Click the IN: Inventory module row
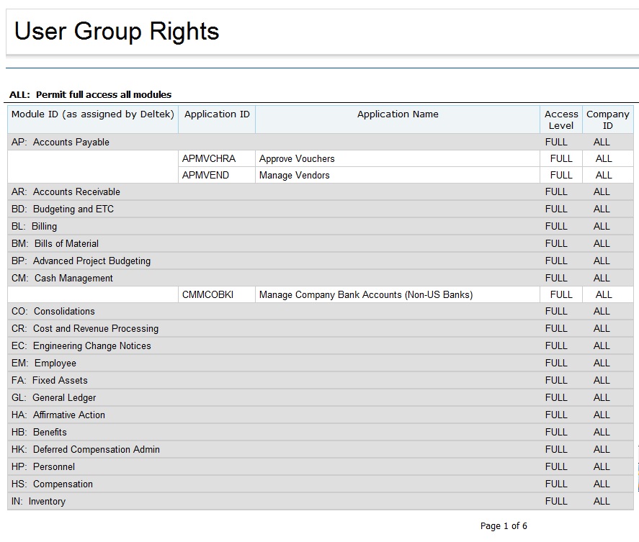This screenshot has height=542, width=639. click(x=47, y=502)
